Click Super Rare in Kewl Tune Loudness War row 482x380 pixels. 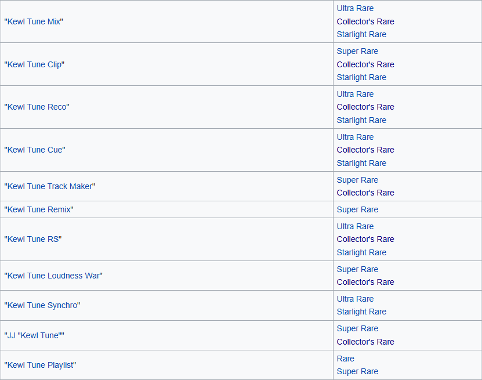357,269
